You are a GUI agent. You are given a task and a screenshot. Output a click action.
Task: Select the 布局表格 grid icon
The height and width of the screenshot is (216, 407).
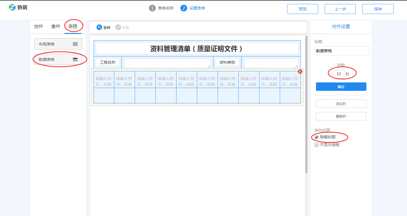pyautogui.click(x=75, y=44)
